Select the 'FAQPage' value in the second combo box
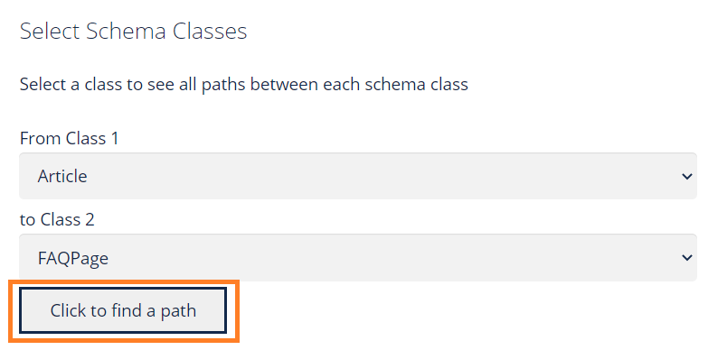Viewport: 727px width, 350px height. pyautogui.click(x=73, y=258)
